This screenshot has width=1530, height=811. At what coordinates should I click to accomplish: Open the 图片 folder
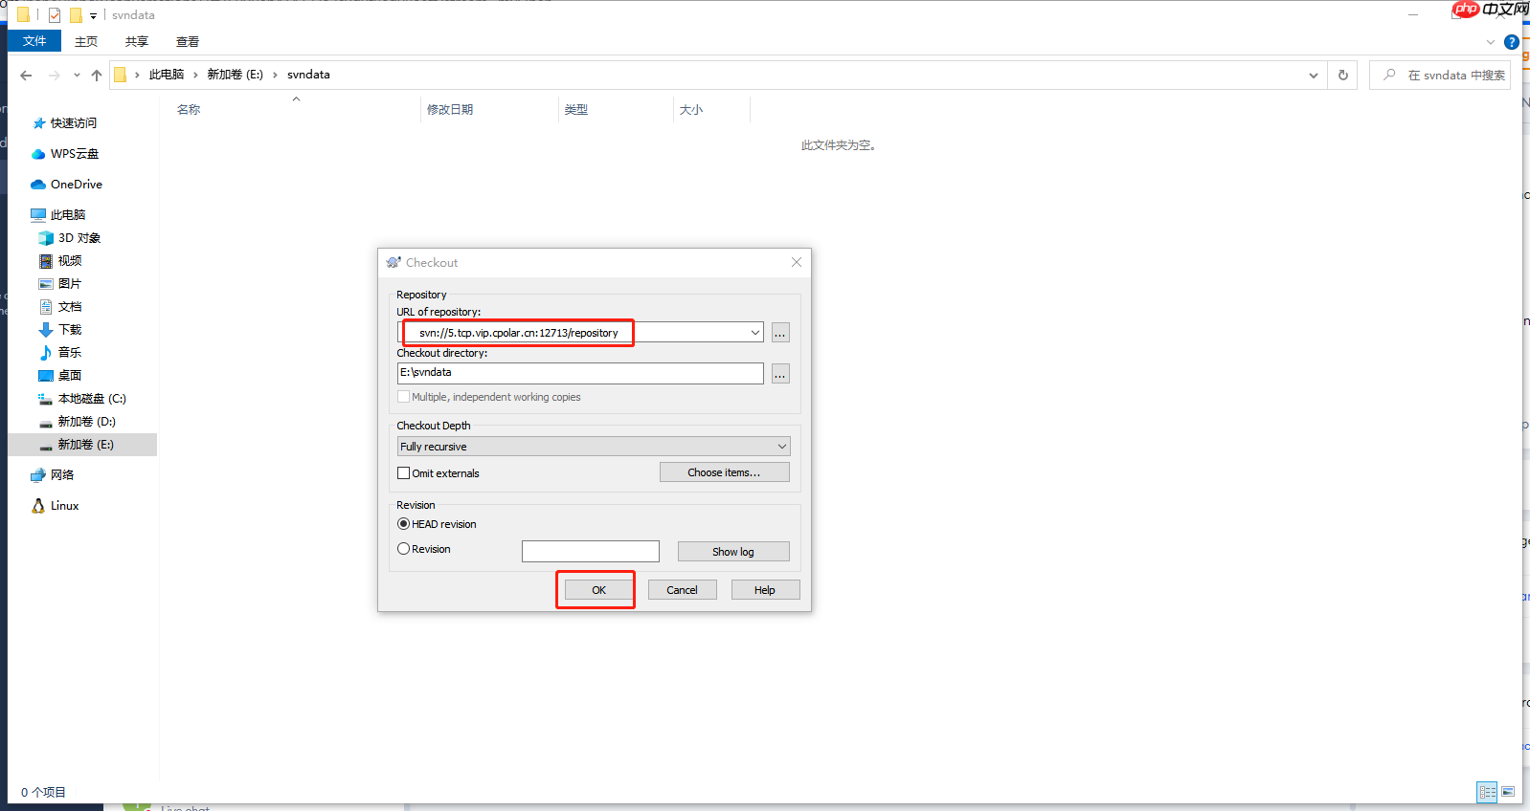(x=69, y=284)
